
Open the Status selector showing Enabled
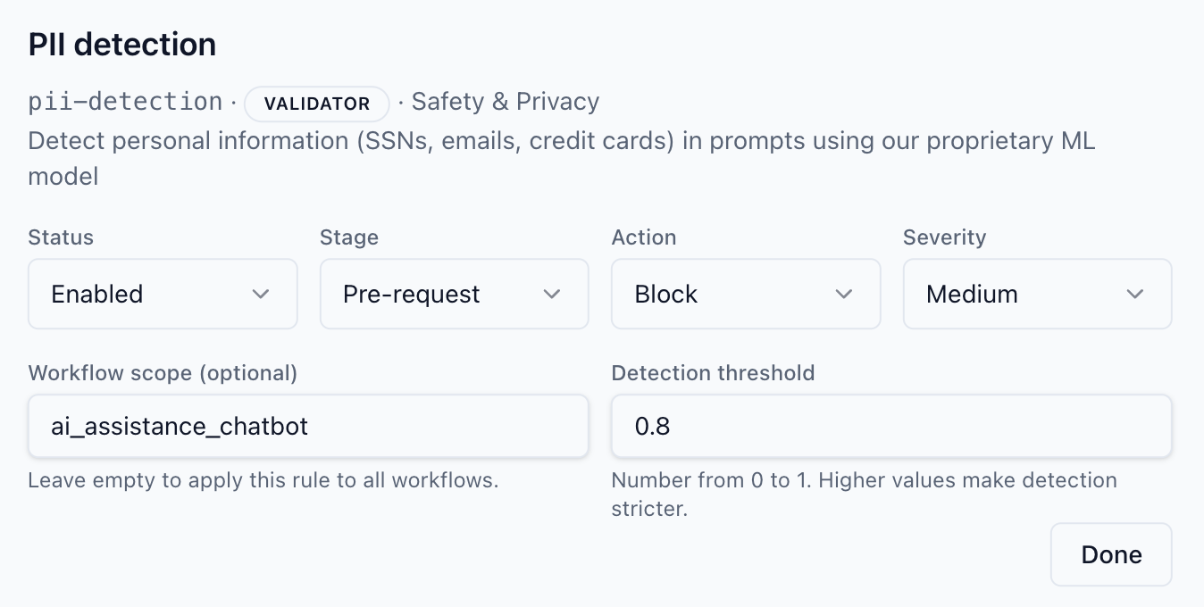click(163, 294)
